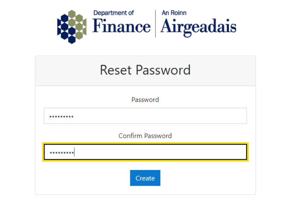Click the "Airgeadais" Irish logo wordmark

point(198,27)
